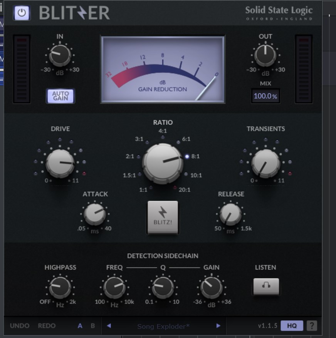The height and width of the screenshot is (338, 336).
Task: Select preset slot A
Action: click(x=80, y=326)
